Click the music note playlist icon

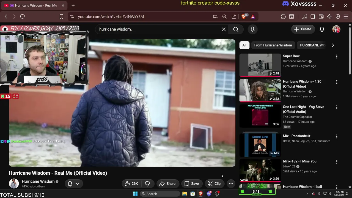305,16
